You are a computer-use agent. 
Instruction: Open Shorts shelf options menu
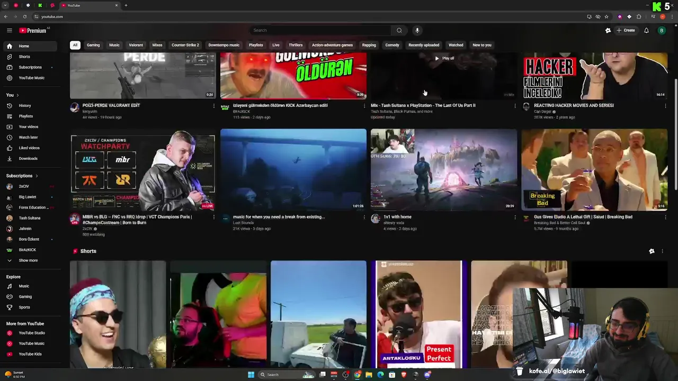pyautogui.click(x=662, y=251)
